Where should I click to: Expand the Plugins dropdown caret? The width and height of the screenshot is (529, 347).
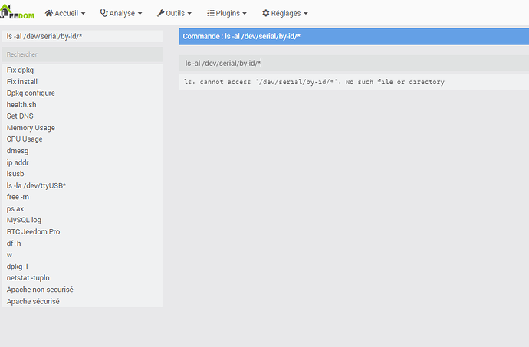click(245, 14)
